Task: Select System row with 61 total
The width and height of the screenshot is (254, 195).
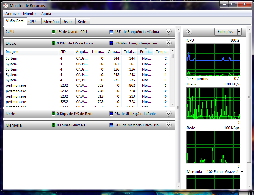Action: (x=87, y=64)
